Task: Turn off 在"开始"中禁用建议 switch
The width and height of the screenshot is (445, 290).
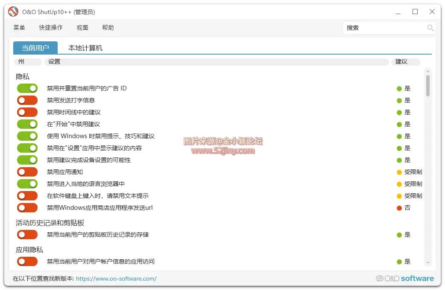Action: coord(27,124)
